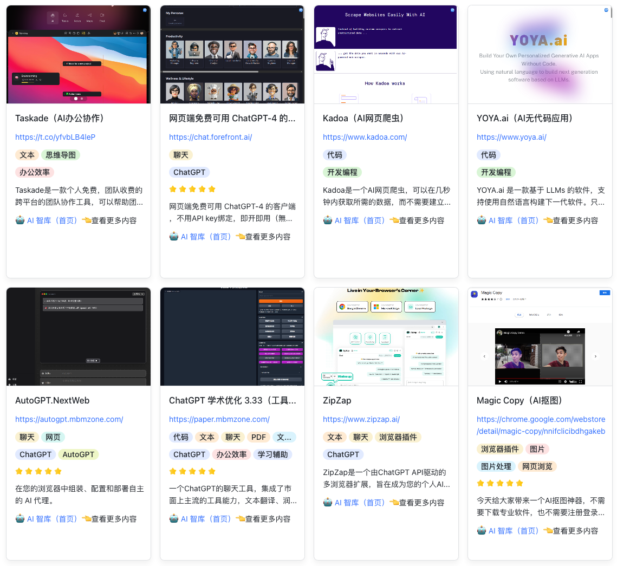The image size is (617, 566).
Task: Click the robot icon in the Taskade card
Action: point(20,220)
